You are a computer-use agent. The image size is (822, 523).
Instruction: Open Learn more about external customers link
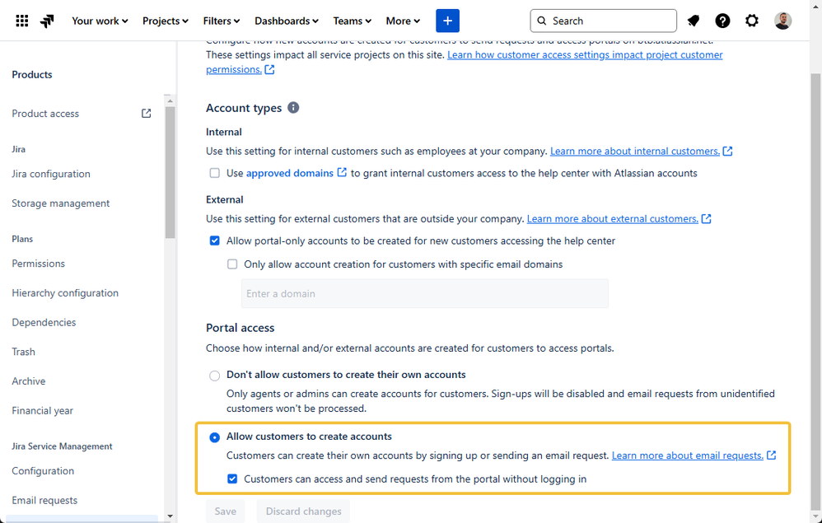[x=612, y=218]
